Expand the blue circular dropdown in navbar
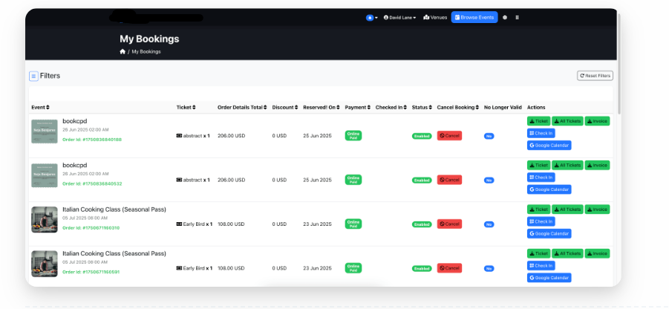Screen dimensions: 669x309 (x=371, y=17)
